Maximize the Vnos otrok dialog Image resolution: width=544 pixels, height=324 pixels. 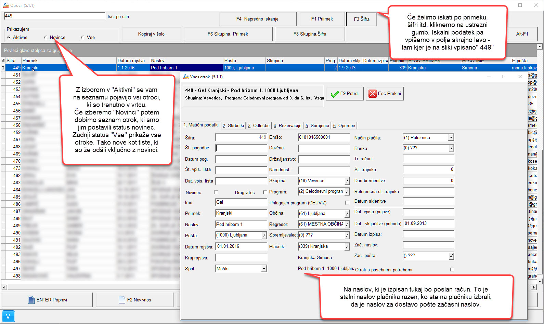coord(504,77)
